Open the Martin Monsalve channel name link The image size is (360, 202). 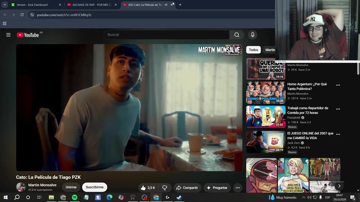click(42, 185)
